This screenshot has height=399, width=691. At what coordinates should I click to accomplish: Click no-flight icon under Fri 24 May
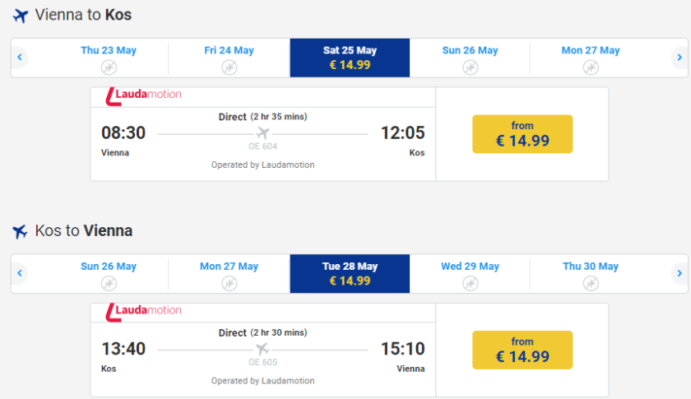(x=230, y=67)
